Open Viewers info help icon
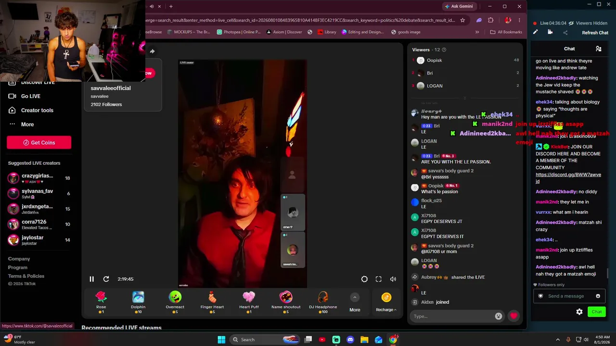Image resolution: width=616 pixels, height=346 pixels. (x=444, y=50)
